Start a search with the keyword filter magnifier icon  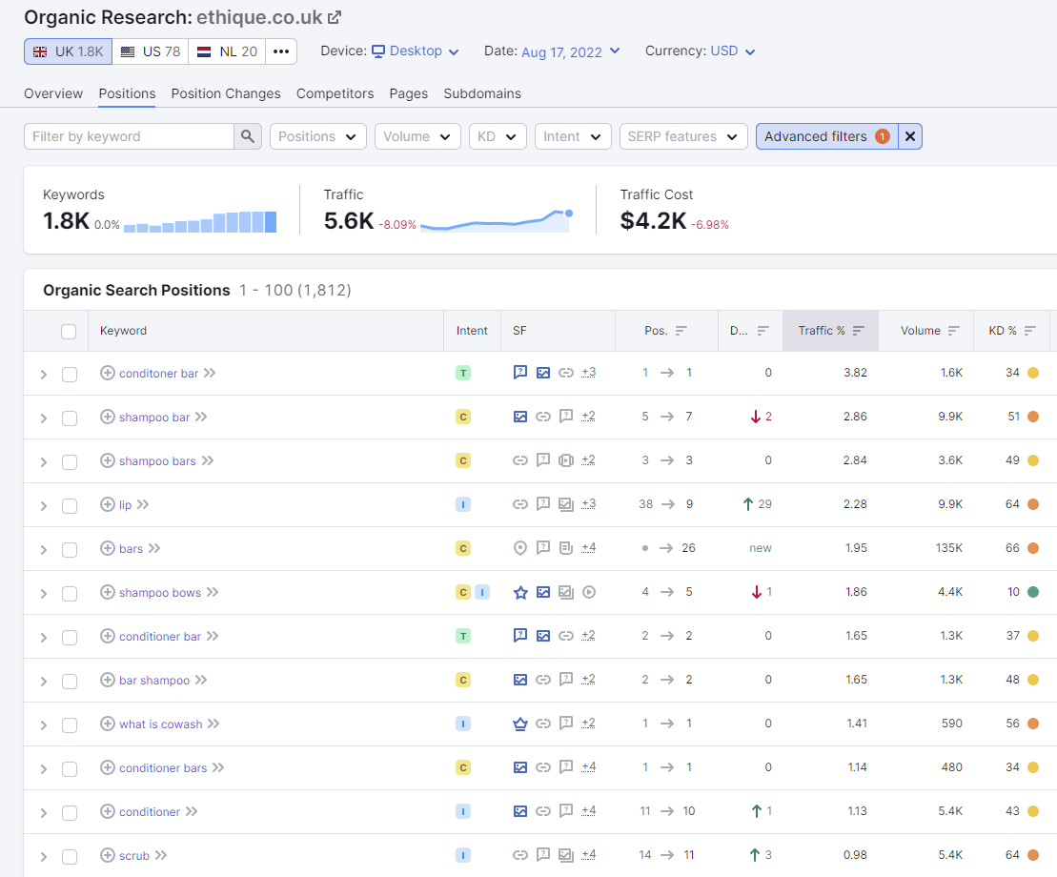pyautogui.click(x=247, y=136)
